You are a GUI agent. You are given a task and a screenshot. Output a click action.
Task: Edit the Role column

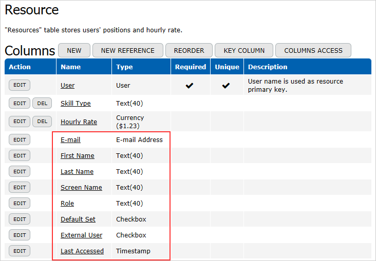[20, 203]
